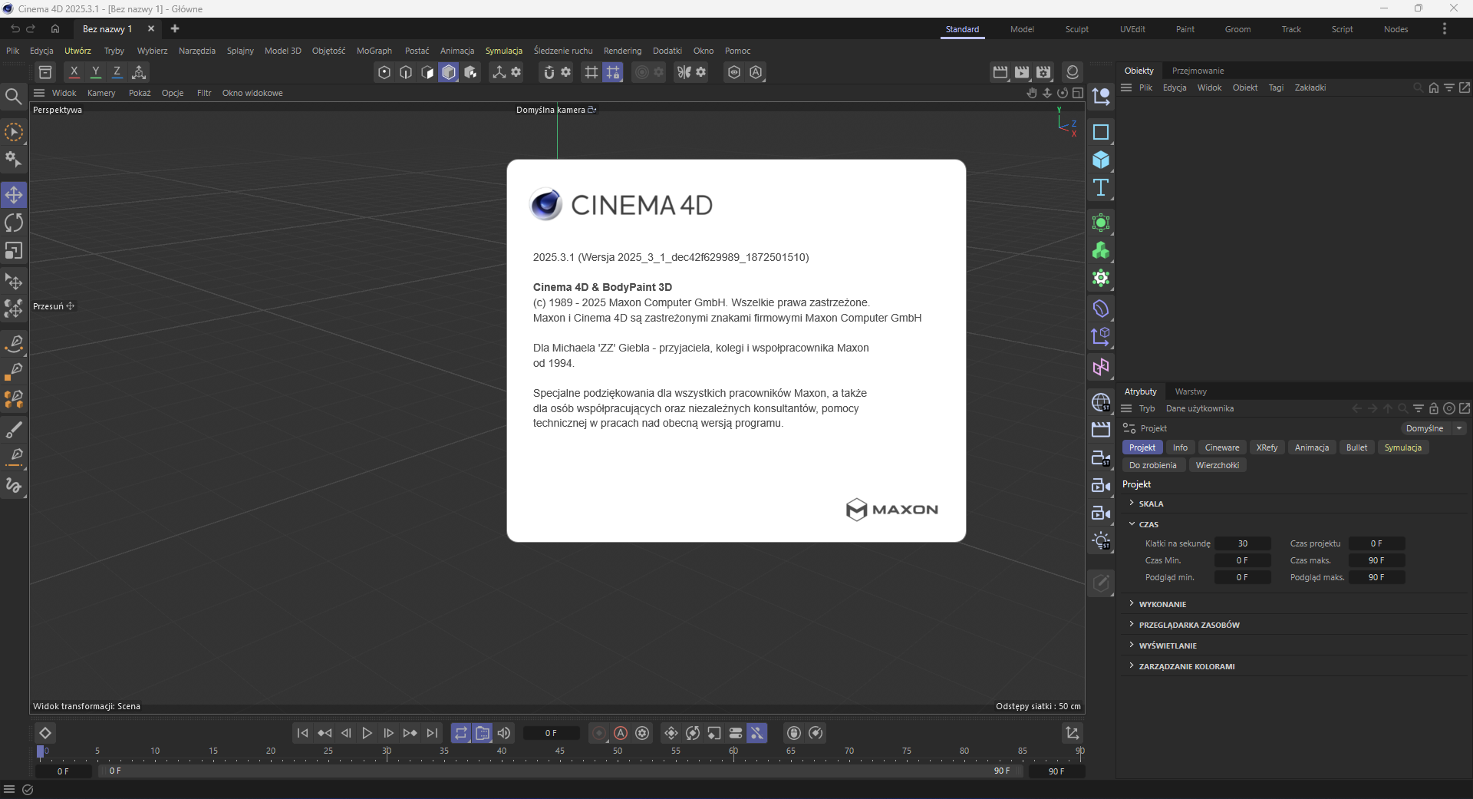1473x799 pixels.
Task: Jump to end of animation
Action: 432,733
